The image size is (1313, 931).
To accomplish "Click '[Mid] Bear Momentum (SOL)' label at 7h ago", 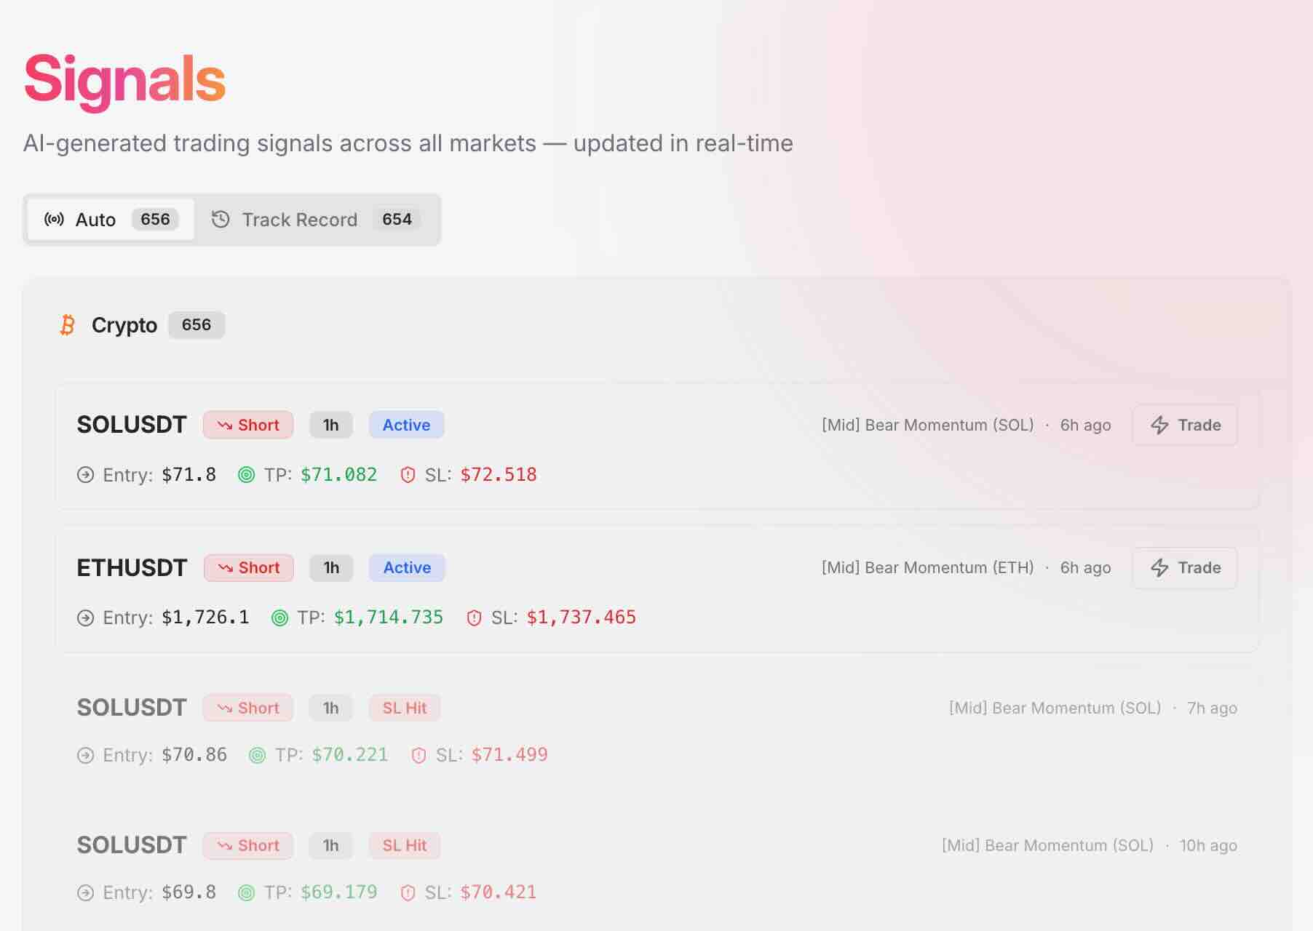I will [1055, 708].
